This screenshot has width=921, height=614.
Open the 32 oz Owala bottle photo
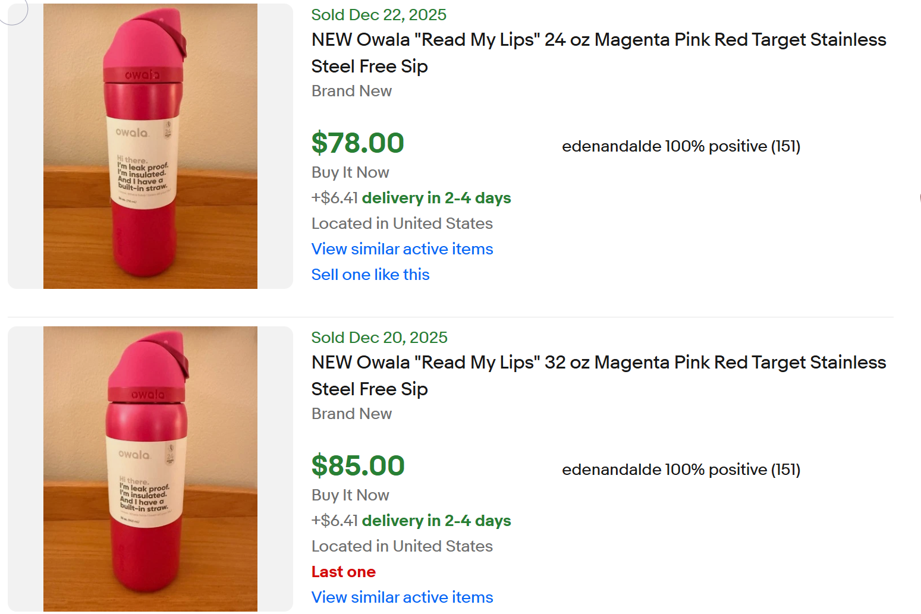click(150, 468)
